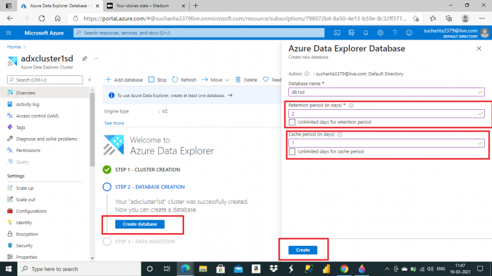This screenshot has width=492, height=276.
Task: Enable unlimited days for retention period
Action: point(292,122)
